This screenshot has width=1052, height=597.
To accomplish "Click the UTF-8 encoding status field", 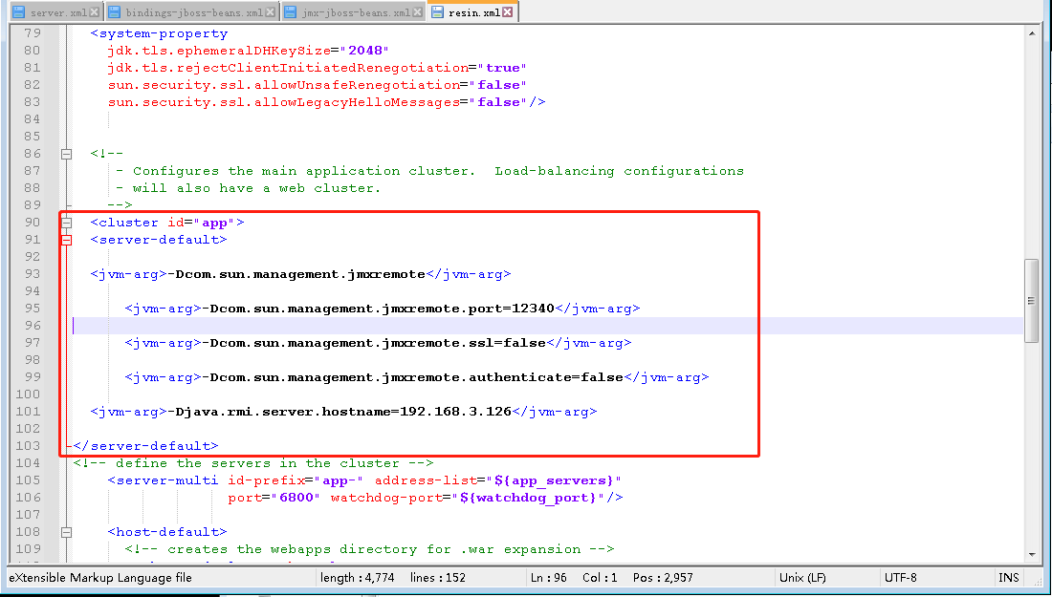I will pyautogui.click(x=900, y=578).
